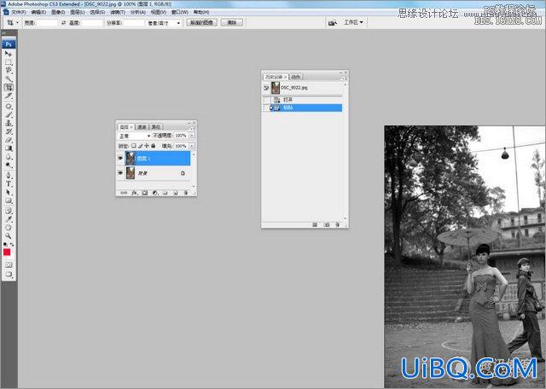The width and height of the screenshot is (546, 389).
Task: Add a layer mask to the layer
Action: click(144, 193)
